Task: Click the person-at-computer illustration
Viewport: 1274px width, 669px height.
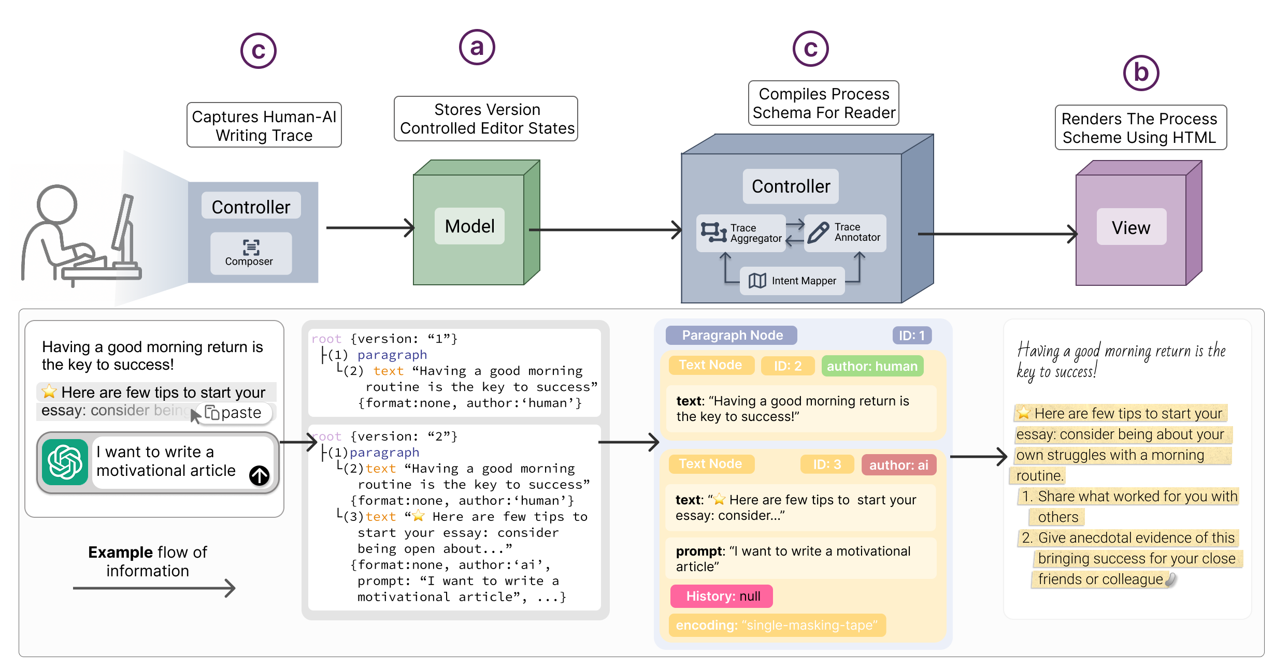Action: [80, 236]
